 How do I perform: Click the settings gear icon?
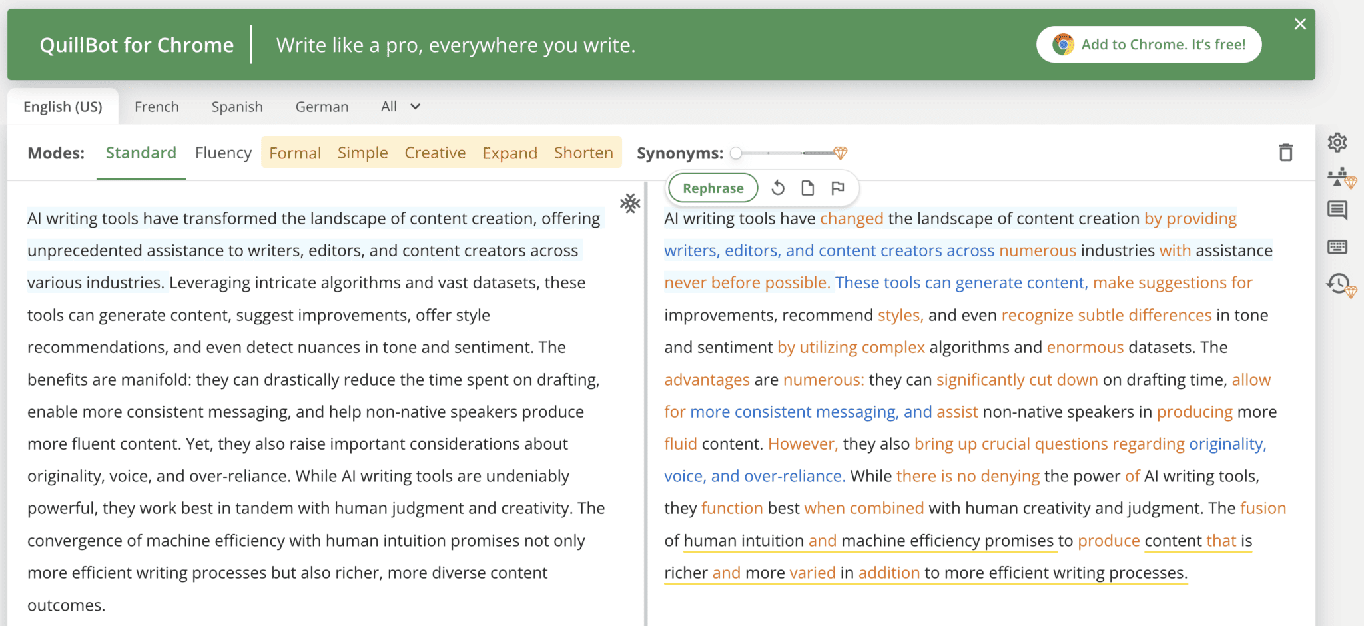[x=1337, y=143]
